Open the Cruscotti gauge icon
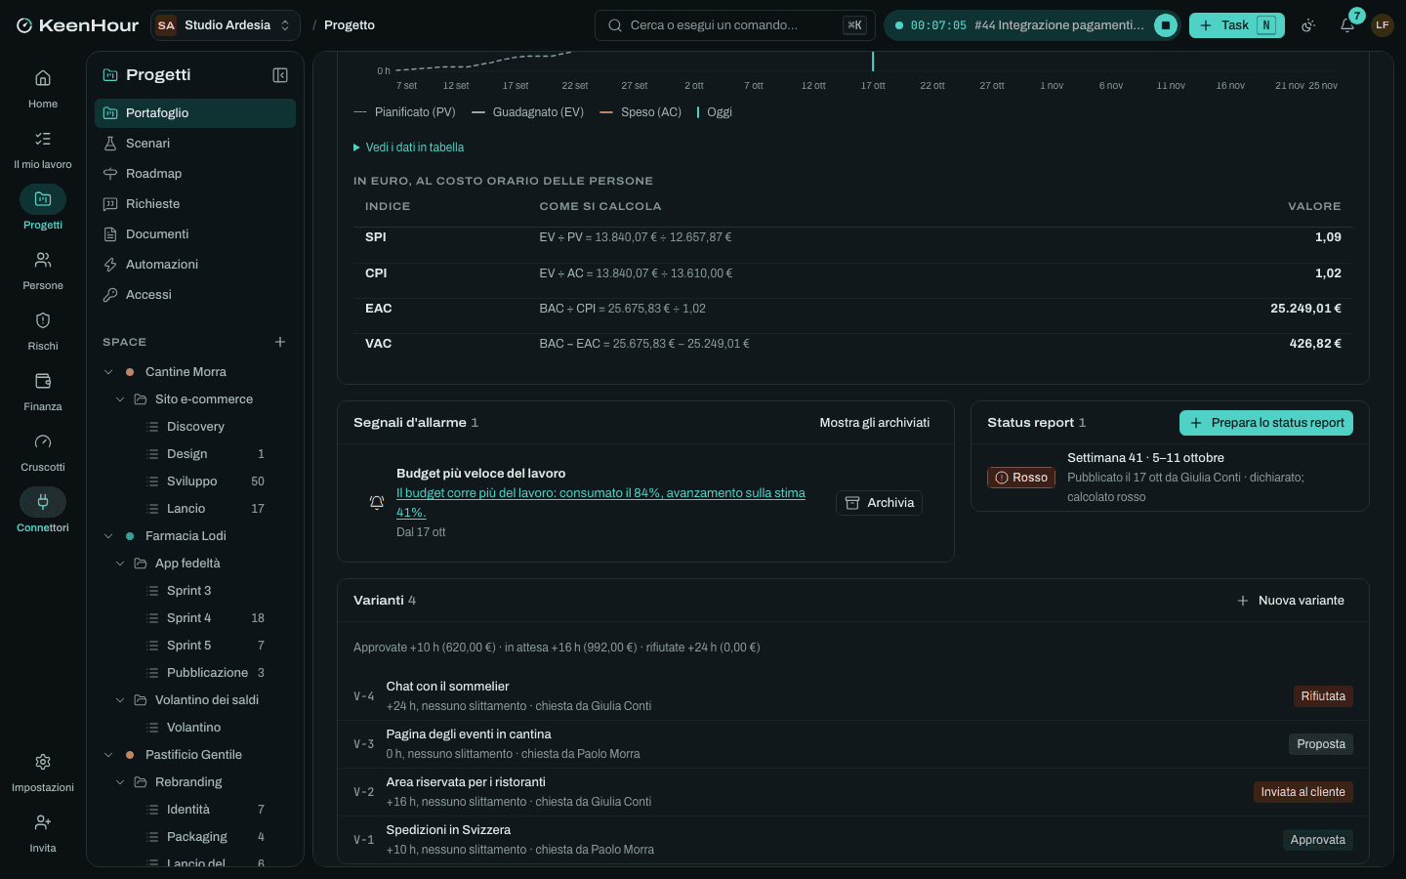This screenshot has width=1406, height=879. 43,441
